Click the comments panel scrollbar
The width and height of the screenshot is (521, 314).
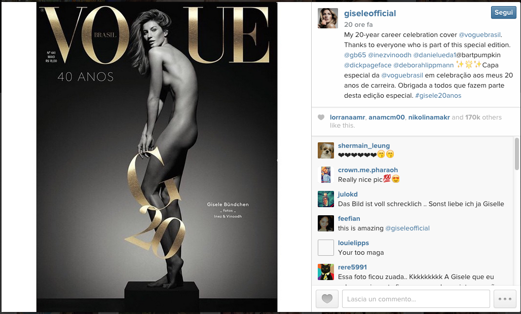pyautogui.click(x=516, y=154)
